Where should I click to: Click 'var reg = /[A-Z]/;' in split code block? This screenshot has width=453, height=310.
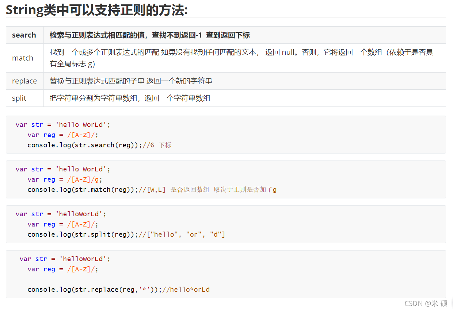63,224
